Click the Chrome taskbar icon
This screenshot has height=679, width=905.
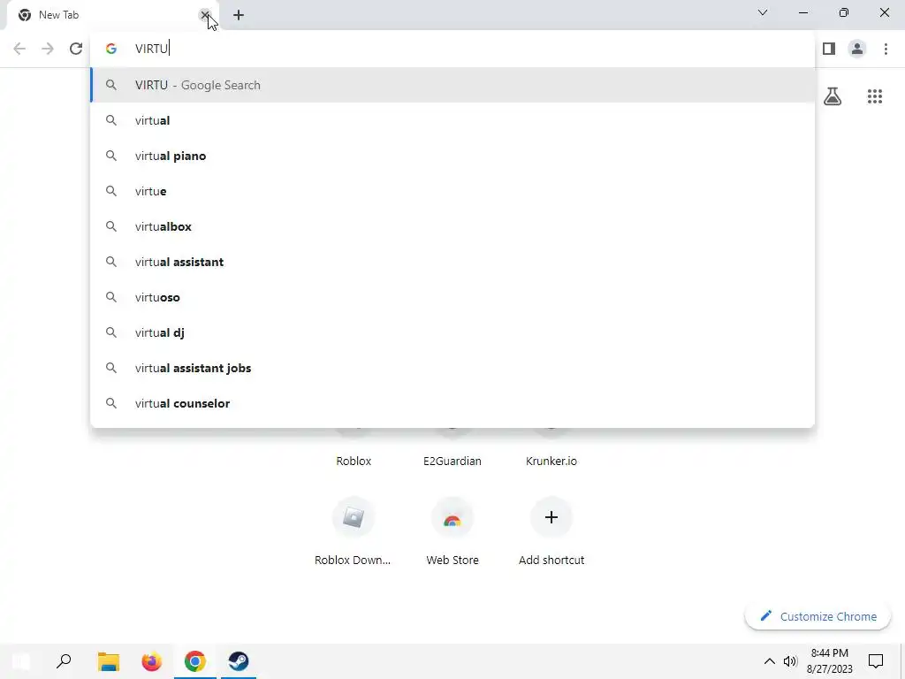click(x=195, y=661)
